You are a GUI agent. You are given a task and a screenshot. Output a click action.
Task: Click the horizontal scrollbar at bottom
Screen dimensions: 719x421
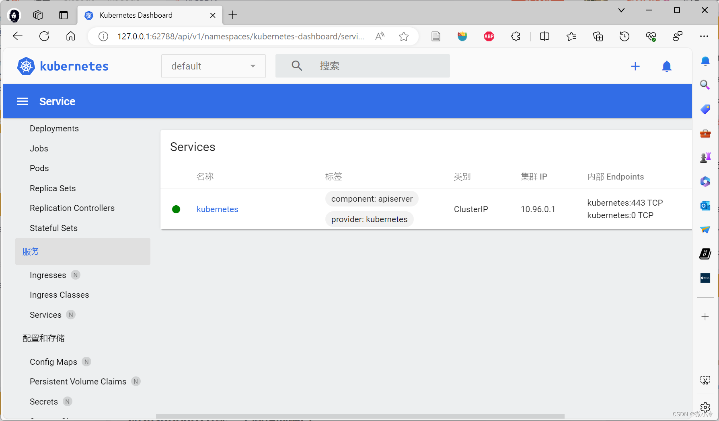tap(360, 416)
